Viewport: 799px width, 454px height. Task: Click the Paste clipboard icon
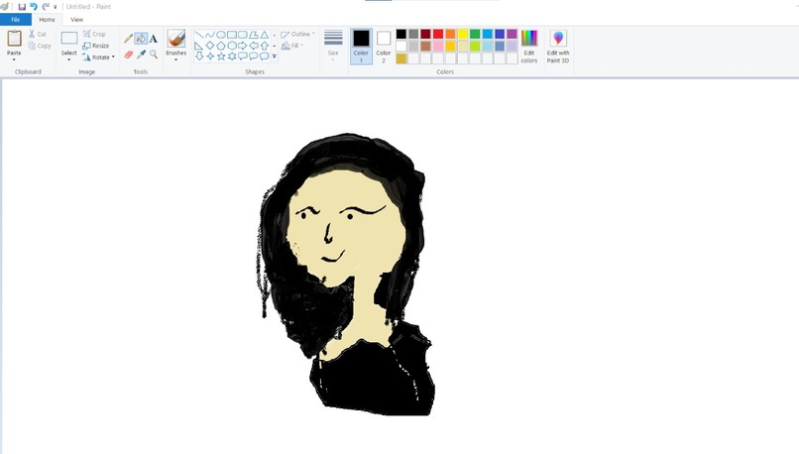[x=14, y=39]
